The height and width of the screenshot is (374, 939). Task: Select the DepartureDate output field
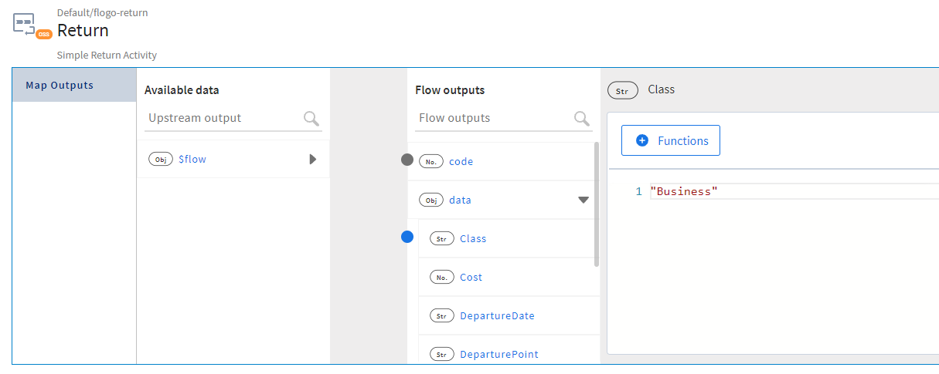pyautogui.click(x=497, y=316)
